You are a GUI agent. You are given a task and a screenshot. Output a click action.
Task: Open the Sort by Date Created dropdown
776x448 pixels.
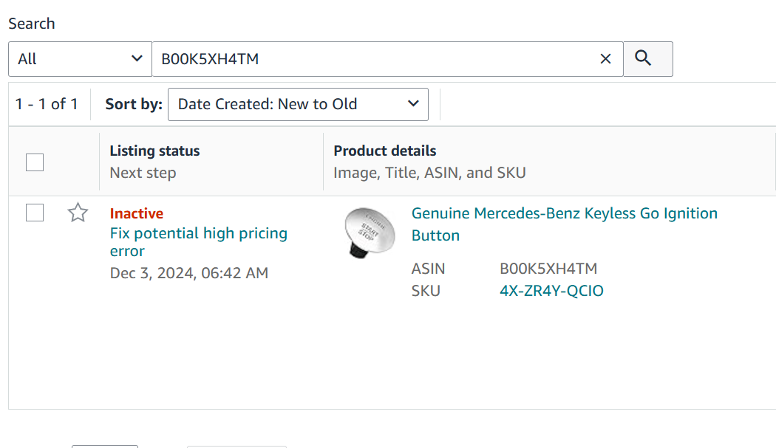click(298, 104)
